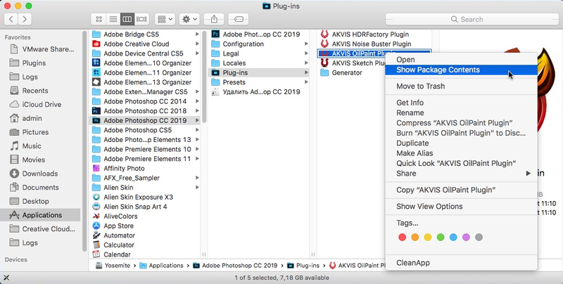Expand Alien Skin folder arrow
The image size is (563, 284).
coord(197,187)
